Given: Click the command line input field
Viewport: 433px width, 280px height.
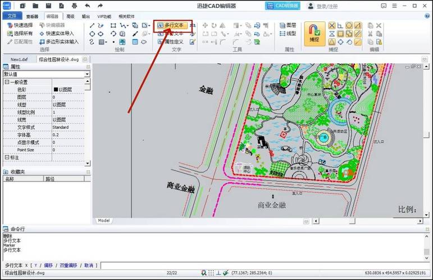Looking at the screenshot, I should click(264, 265).
